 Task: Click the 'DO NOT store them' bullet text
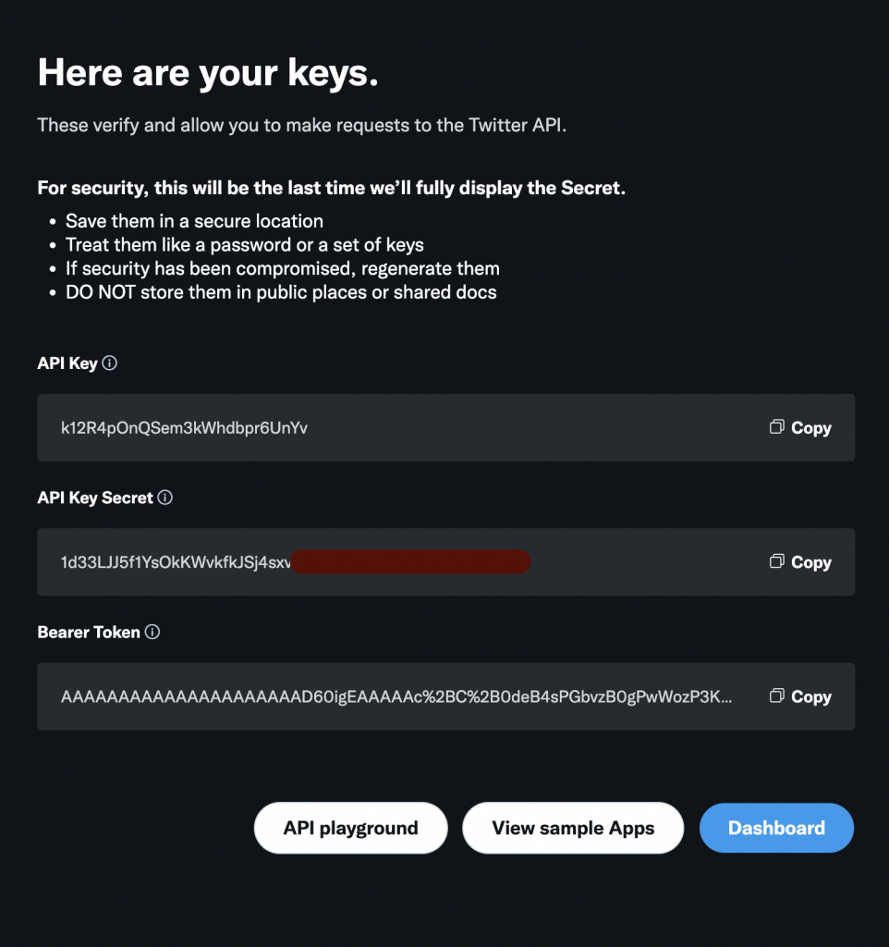[x=281, y=292]
